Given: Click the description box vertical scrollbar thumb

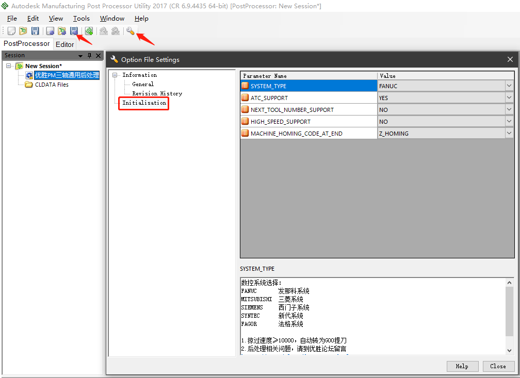Looking at the screenshot, I should click(x=509, y=311).
